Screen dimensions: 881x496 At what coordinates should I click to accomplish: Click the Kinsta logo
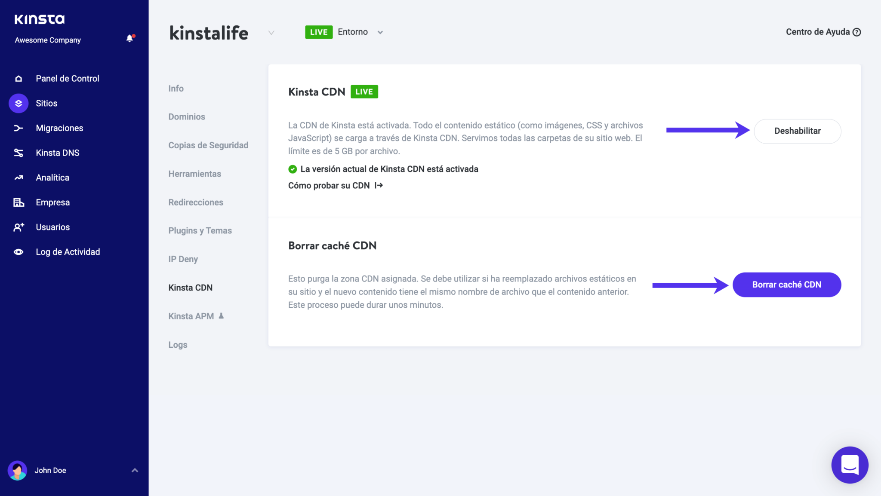point(40,19)
